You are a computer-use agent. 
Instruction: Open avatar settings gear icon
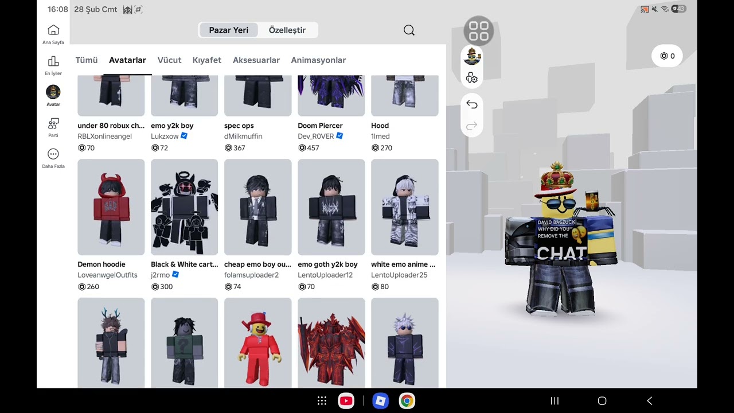(472, 77)
